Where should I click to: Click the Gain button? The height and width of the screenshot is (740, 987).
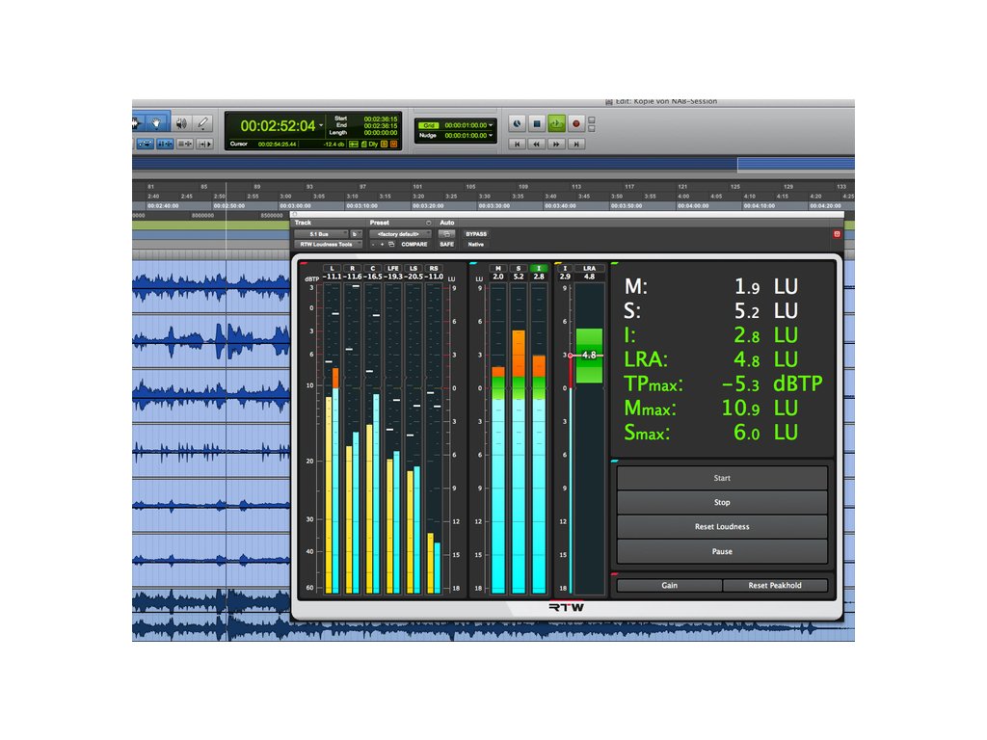[x=670, y=585]
